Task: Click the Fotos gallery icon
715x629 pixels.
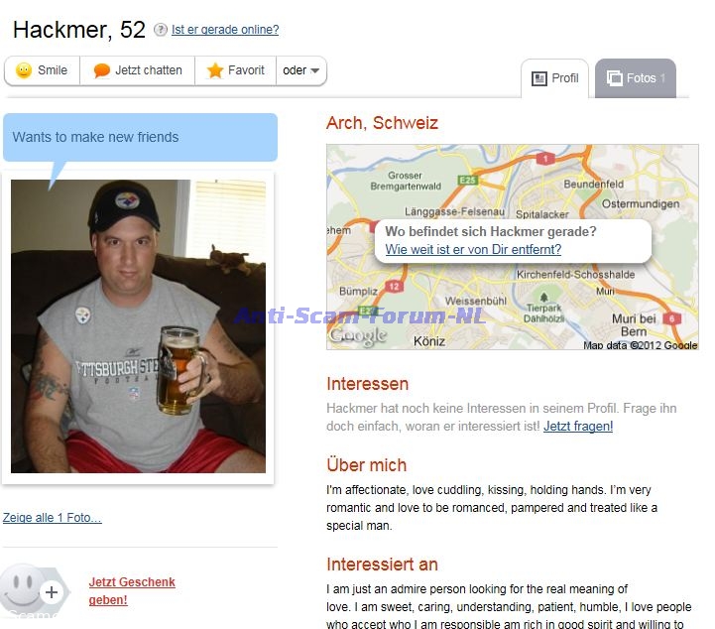Action: pos(614,78)
